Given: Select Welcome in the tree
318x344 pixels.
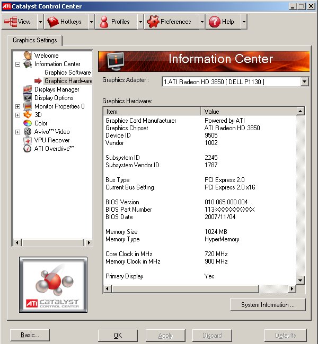Looking at the screenshot, I should pos(46,56).
